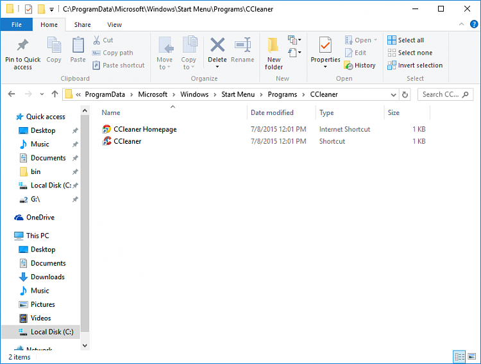Click Select all
Viewport: 481px width, 364px height.
[x=406, y=40]
